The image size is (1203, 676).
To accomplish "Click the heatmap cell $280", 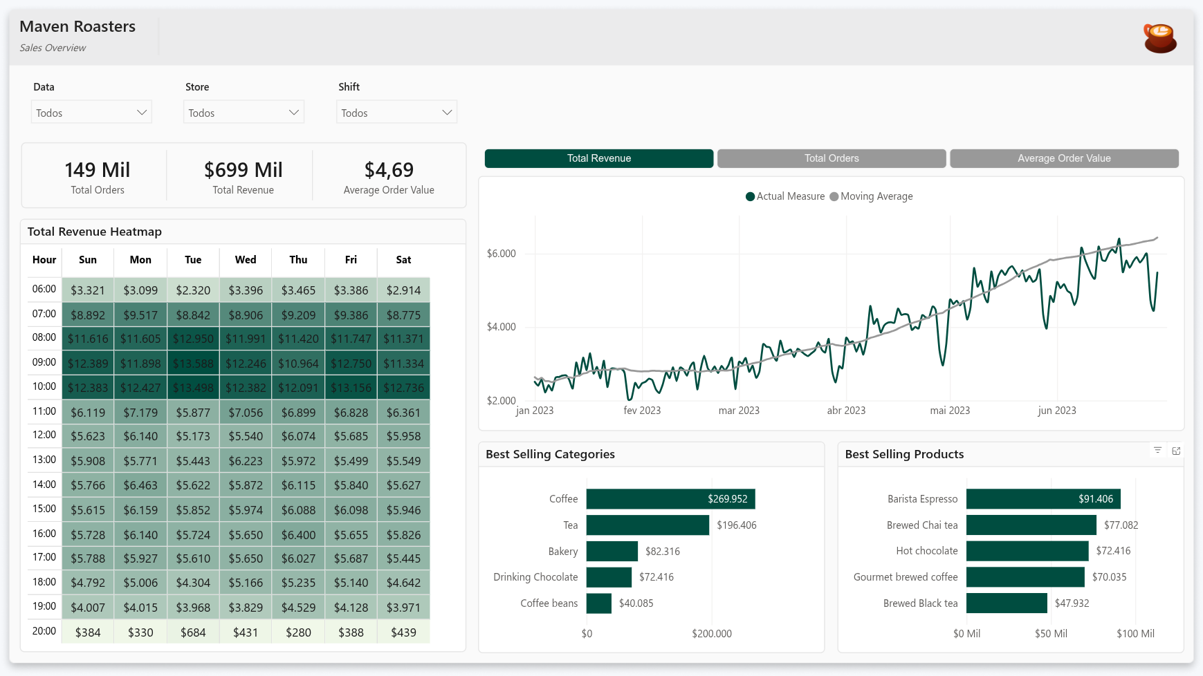I will 298,632.
